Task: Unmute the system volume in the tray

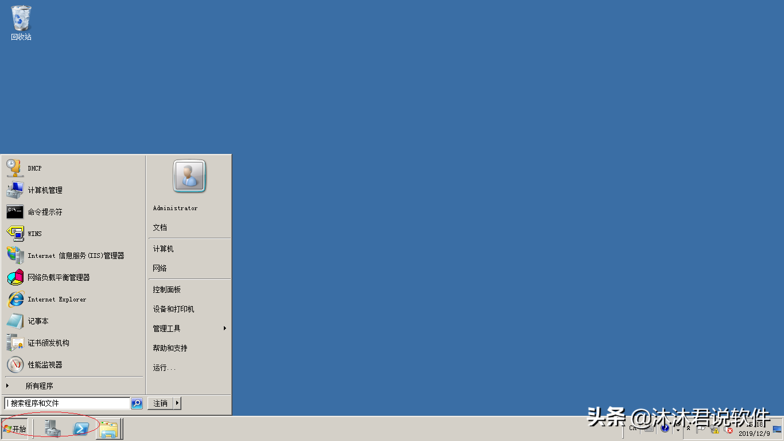Action: pyautogui.click(x=727, y=430)
